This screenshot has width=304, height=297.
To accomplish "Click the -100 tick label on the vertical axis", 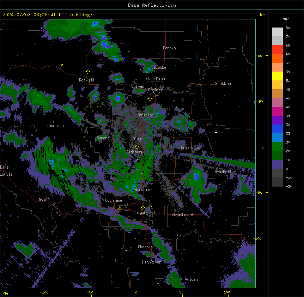I will 258,238.
